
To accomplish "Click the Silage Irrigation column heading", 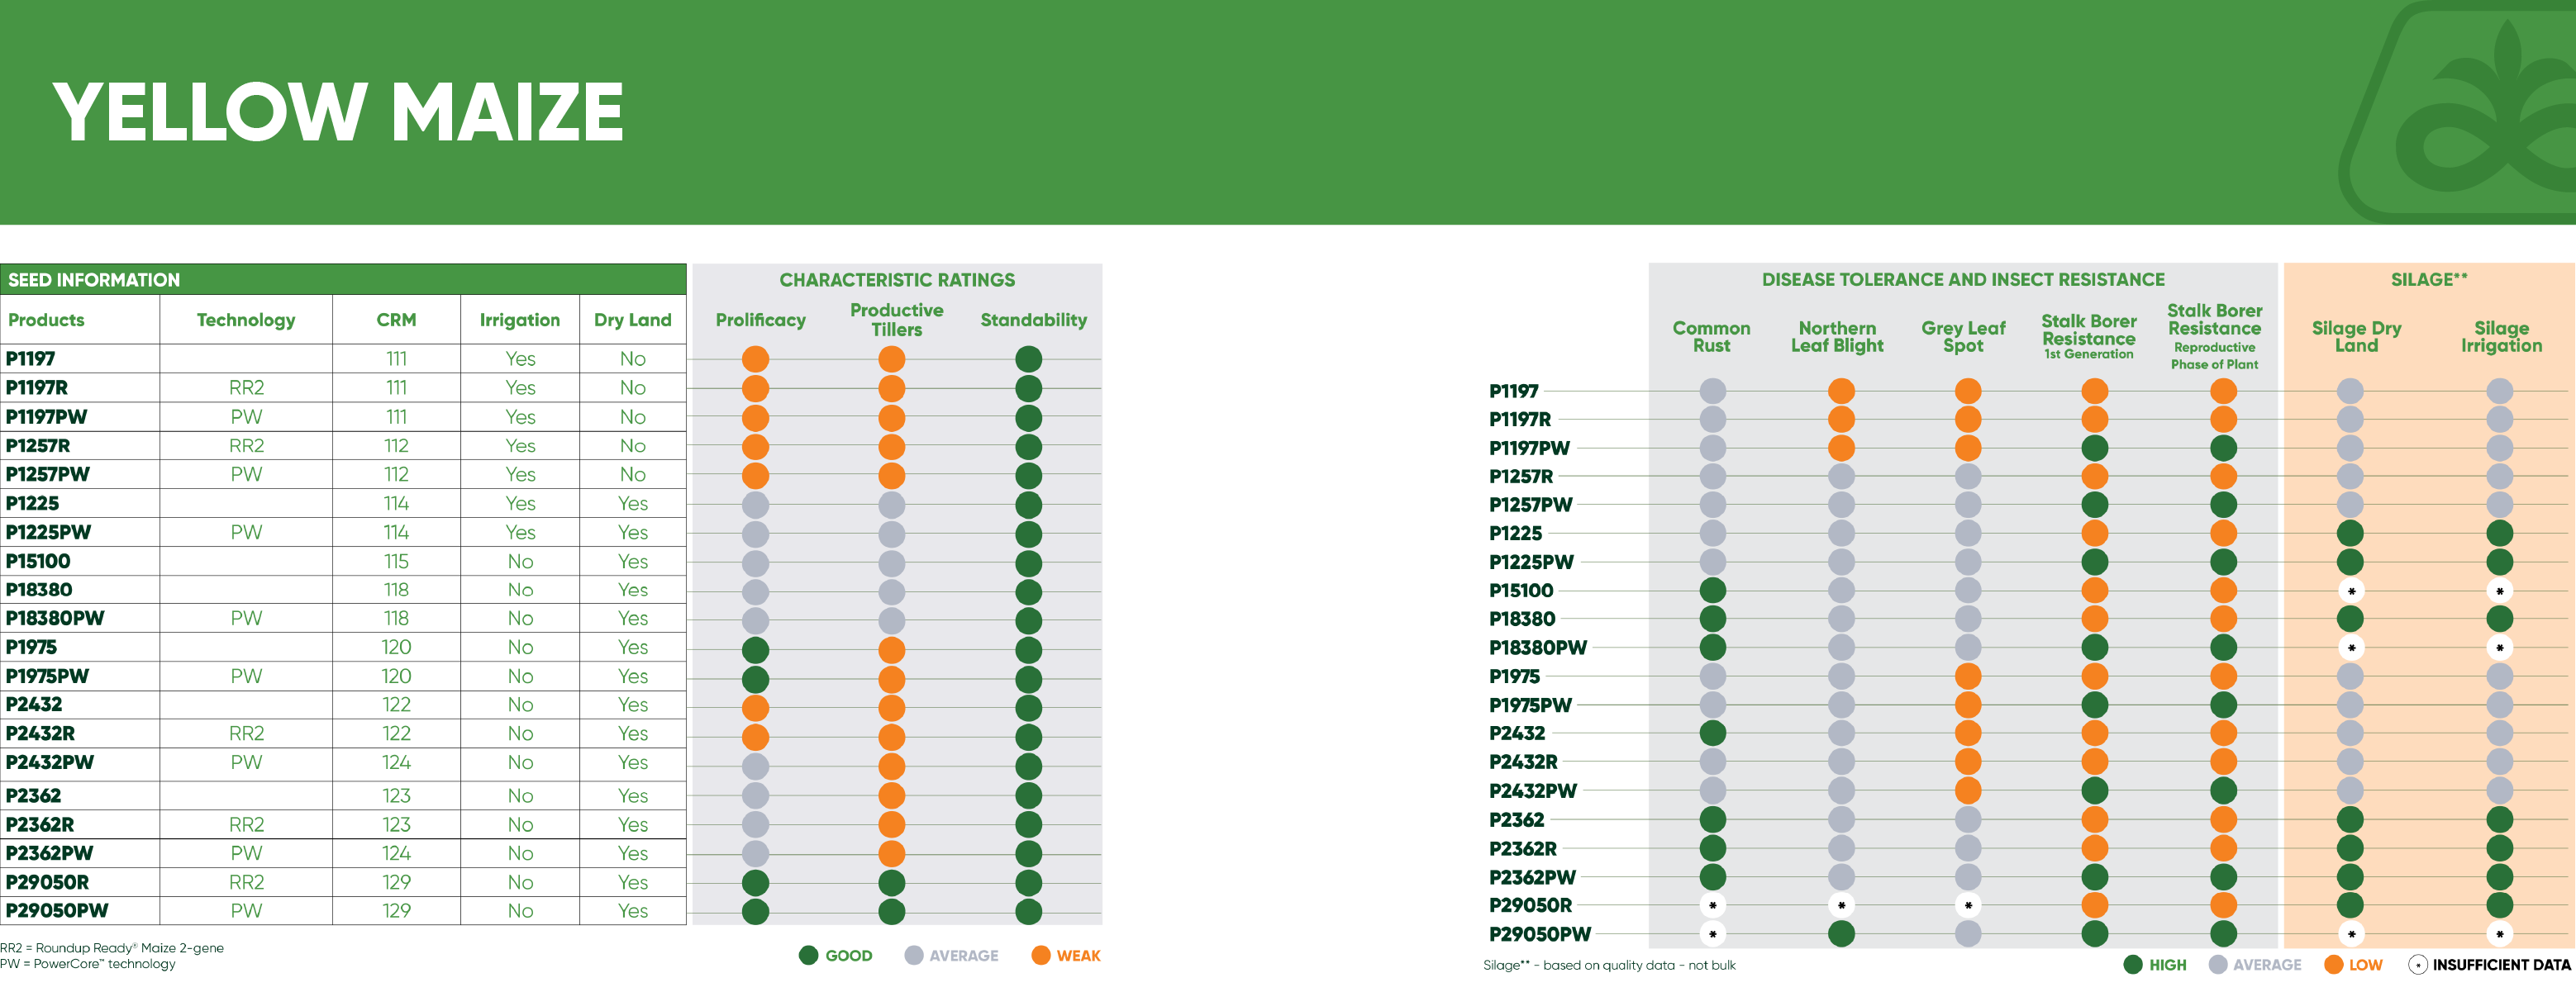I will [x=2501, y=337].
